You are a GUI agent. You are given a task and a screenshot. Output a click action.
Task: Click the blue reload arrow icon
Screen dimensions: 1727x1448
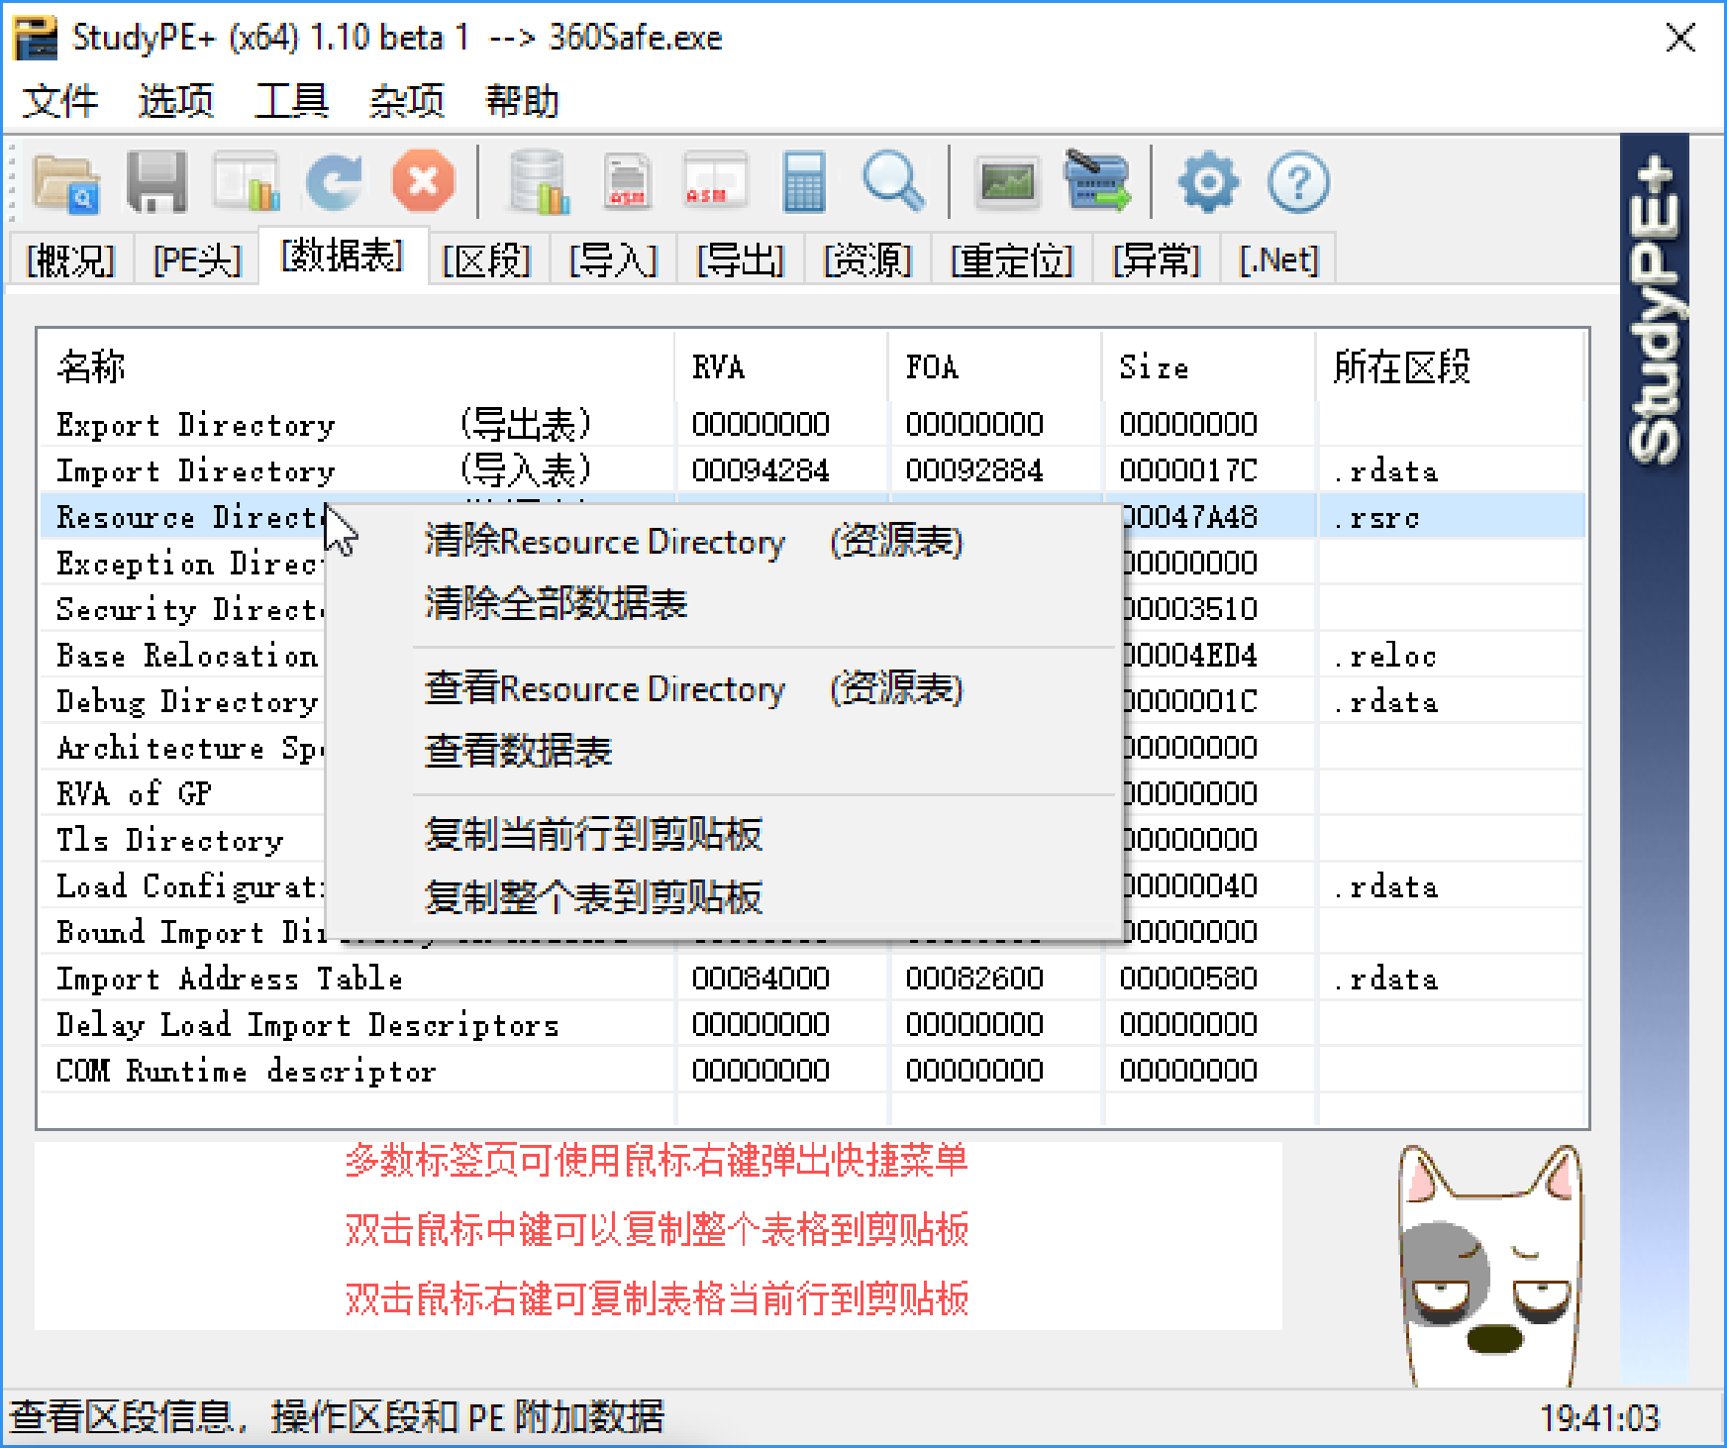click(334, 182)
